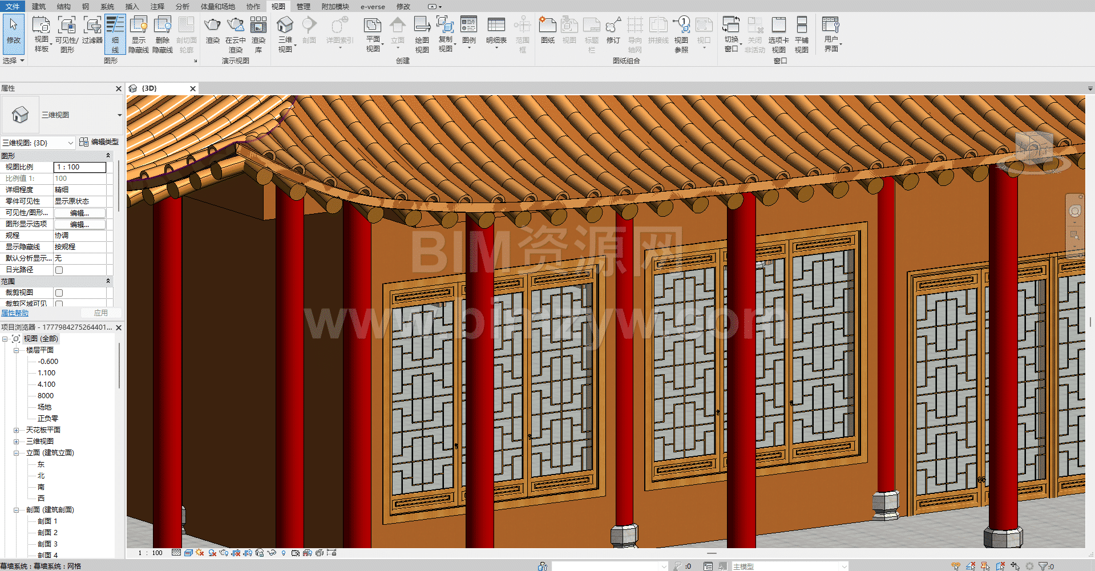Toggle sun path icon in view control bar
The width and height of the screenshot is (1095, 571).
tap(200, 553)
